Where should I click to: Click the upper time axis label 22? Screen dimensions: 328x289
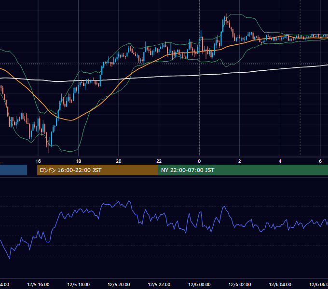159,161
